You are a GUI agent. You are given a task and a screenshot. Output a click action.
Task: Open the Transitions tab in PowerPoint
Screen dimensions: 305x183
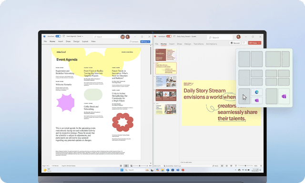click(198, 44)
